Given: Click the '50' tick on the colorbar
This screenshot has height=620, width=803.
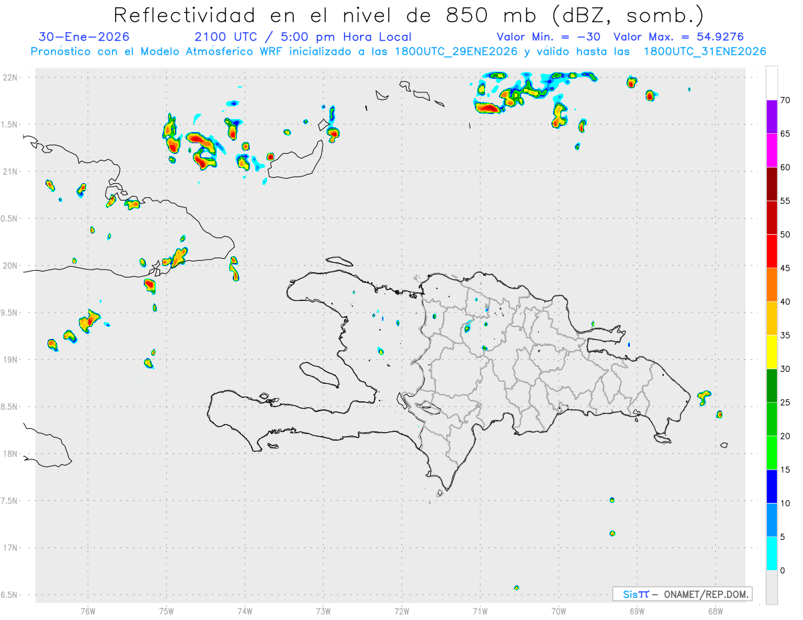Looking at the screenshot, I should click(786, 235).
